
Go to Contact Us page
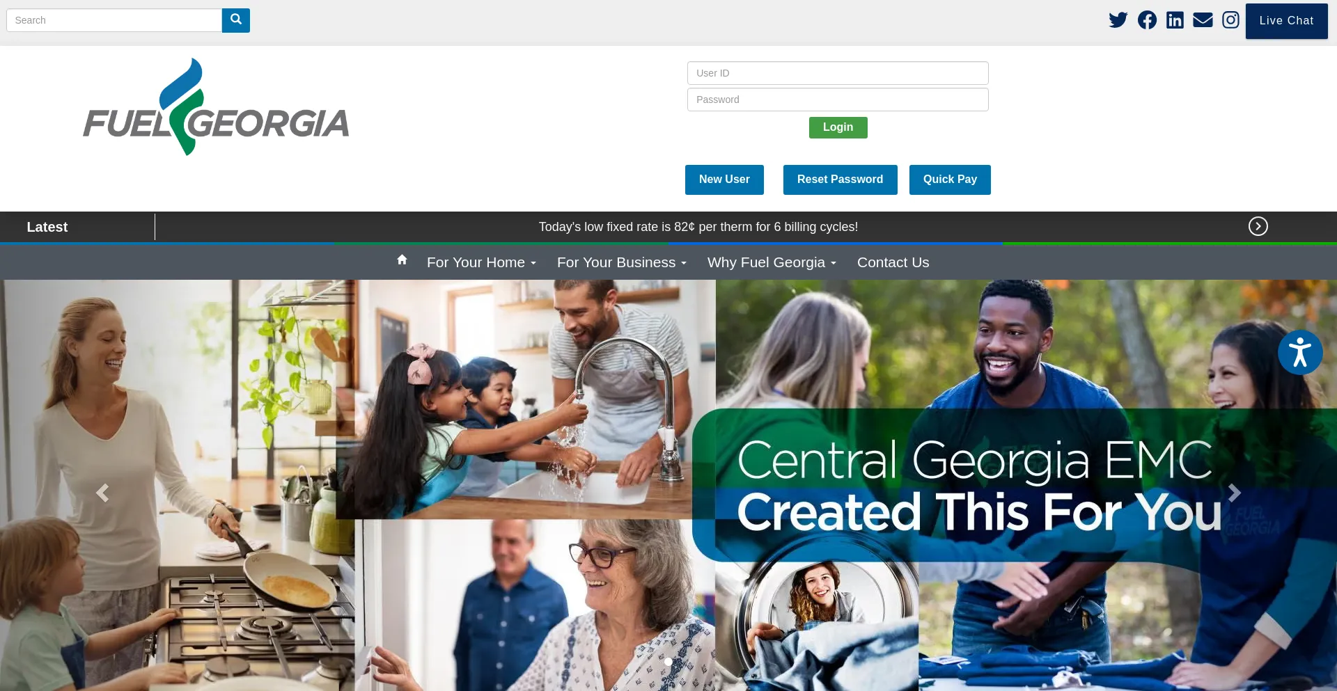[x=893, y=262]
